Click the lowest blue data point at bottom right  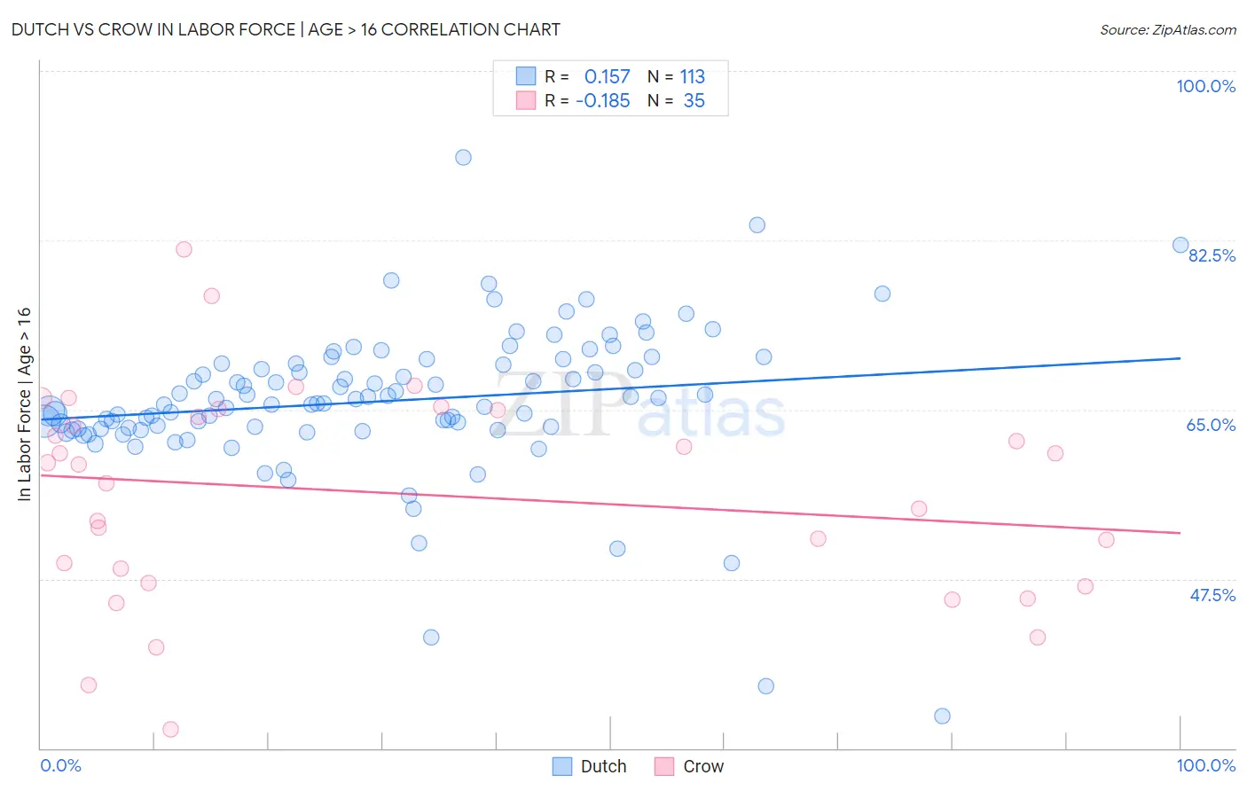pyautogui.click(x=942, y=716)
